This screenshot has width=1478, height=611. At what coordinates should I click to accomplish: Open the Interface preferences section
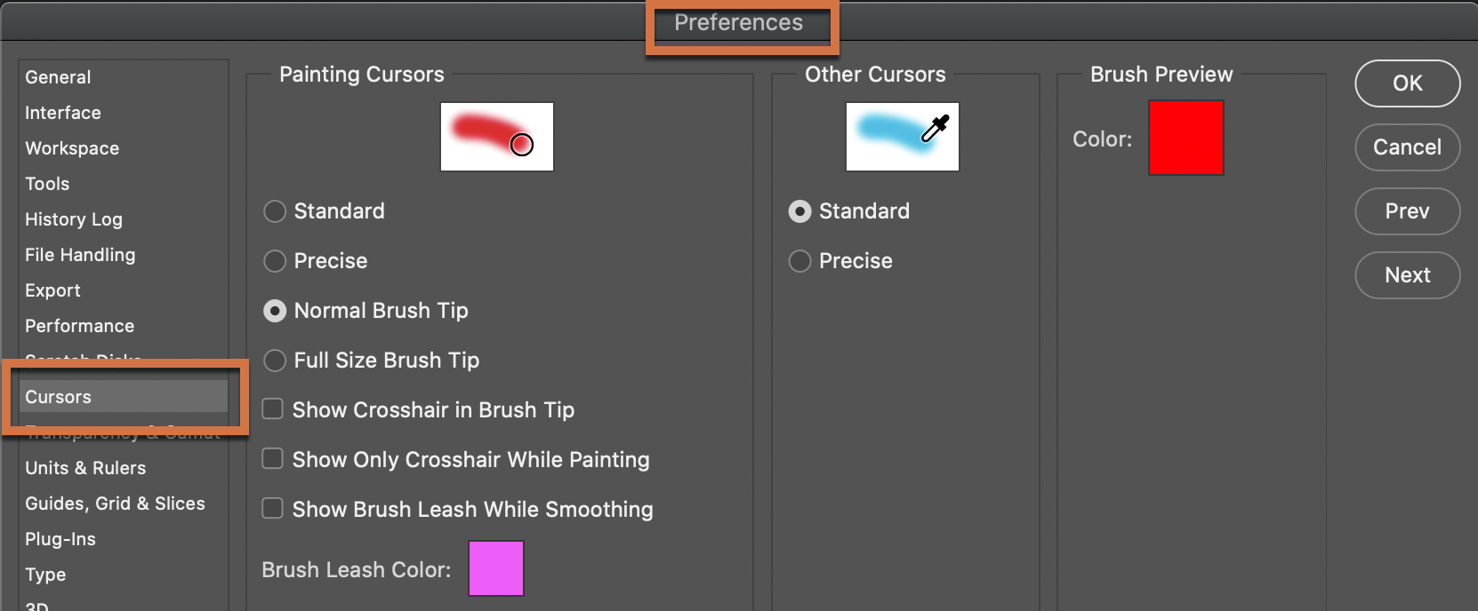[62, 113]
